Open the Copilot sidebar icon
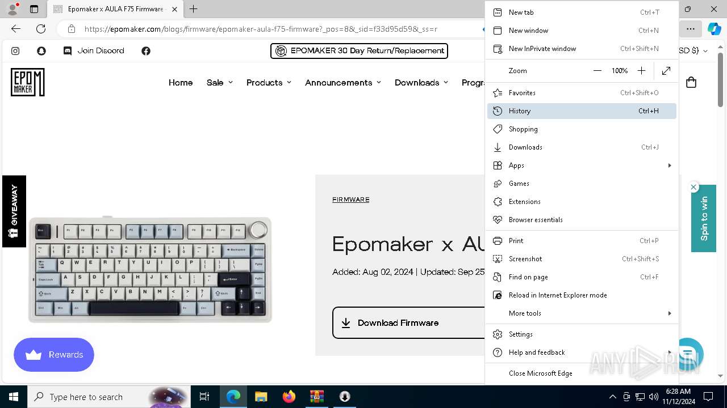 tap(714, 29)
